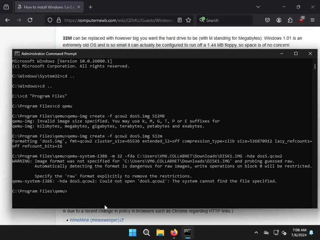The height and width of the screenshot is (240, 320).
Task: Show hidden system tray icons
Action: pos(256,232)
